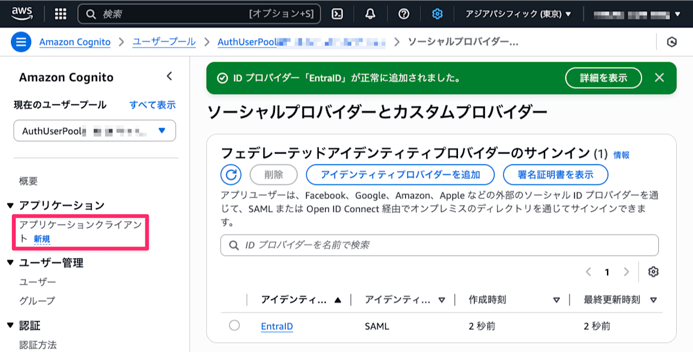Go to next page of providers
This screenshot has width=693, height=352.
coord(627,272)
